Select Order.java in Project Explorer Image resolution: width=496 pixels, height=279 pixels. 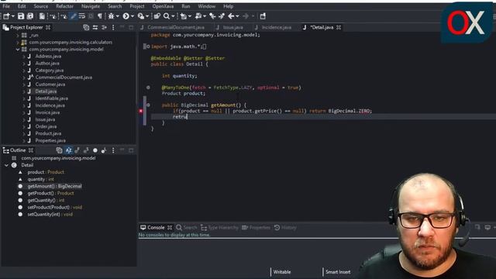pyautogui.click(x=46, y=126)
